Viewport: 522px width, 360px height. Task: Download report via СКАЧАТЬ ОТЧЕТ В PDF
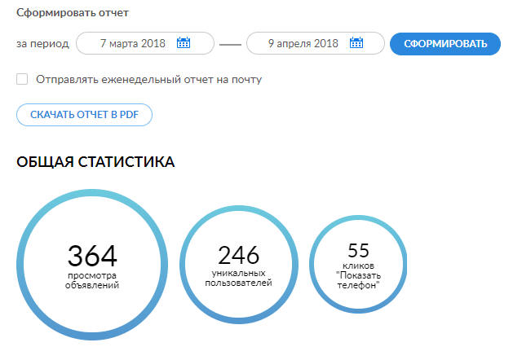tap(84, 115)
